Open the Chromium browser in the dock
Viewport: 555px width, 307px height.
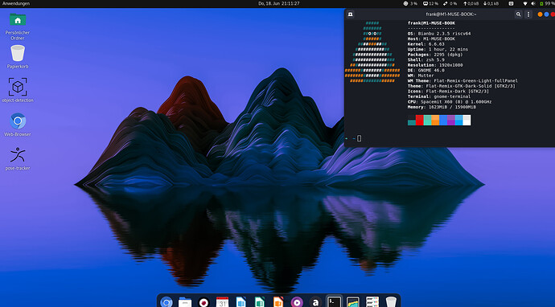pyautogui.click(x=166, y=301)
